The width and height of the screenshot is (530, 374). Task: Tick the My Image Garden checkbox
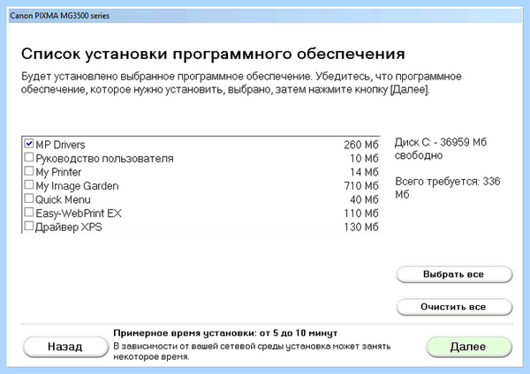coord(29,184)
